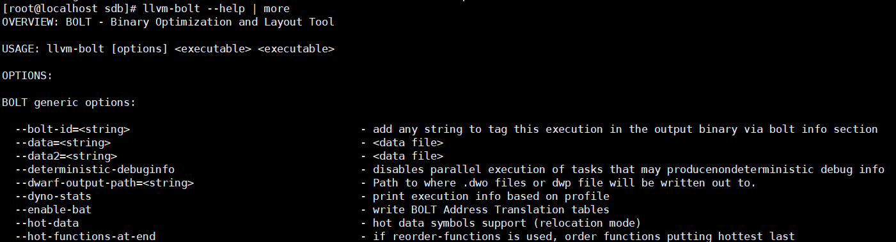Click the --deterministic-debuginfo option text
The width and height of the screenshot is (896, 242).
pos(95,169)
